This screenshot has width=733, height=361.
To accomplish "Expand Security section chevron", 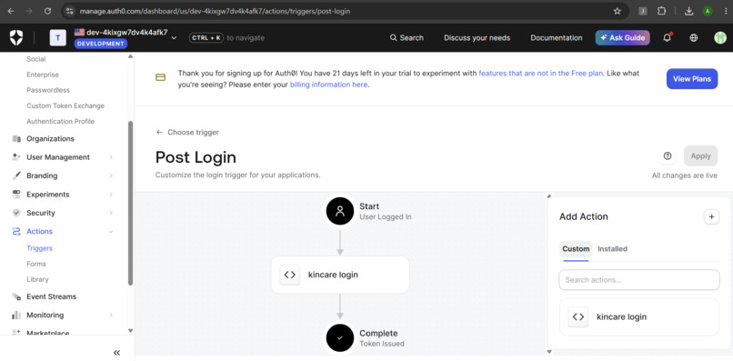I will (x=111, y=213).
